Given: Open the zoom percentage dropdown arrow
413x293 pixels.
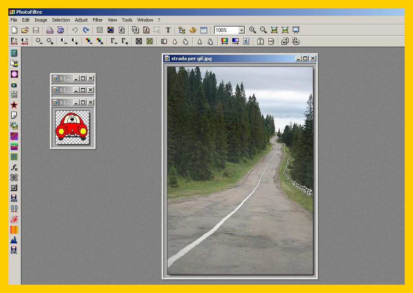Looking at the screenshot, I should click(x=241, y=30).
